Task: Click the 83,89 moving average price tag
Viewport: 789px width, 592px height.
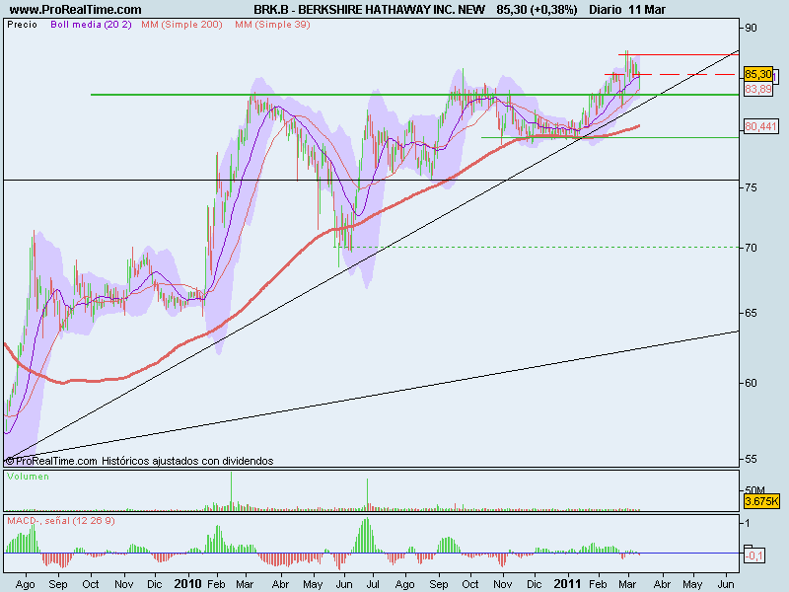Action: click(x=757, y=89)
